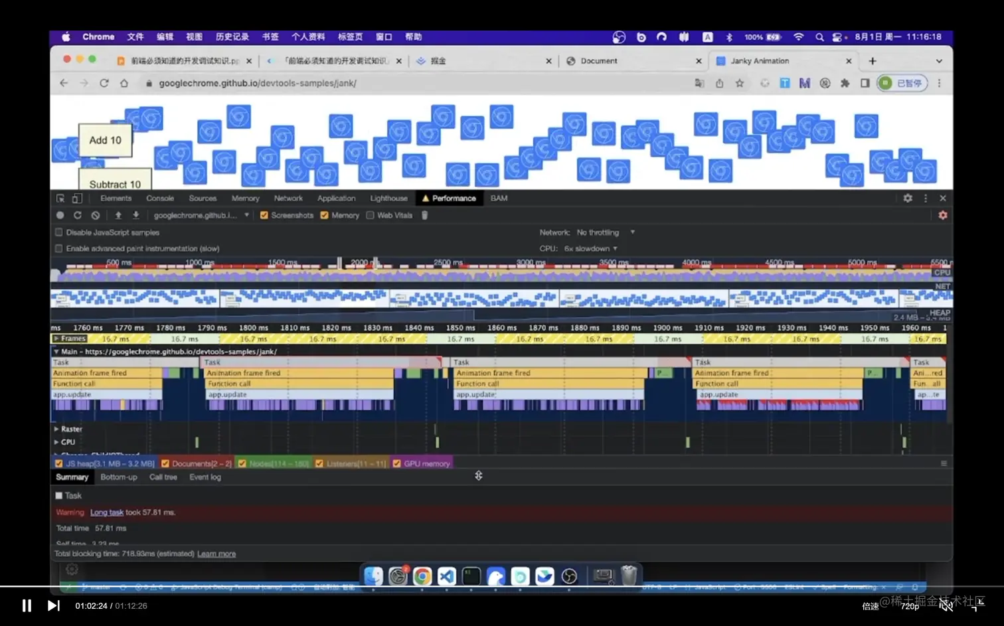
Task: Click the Add 10 button
Action: point(106,140)
